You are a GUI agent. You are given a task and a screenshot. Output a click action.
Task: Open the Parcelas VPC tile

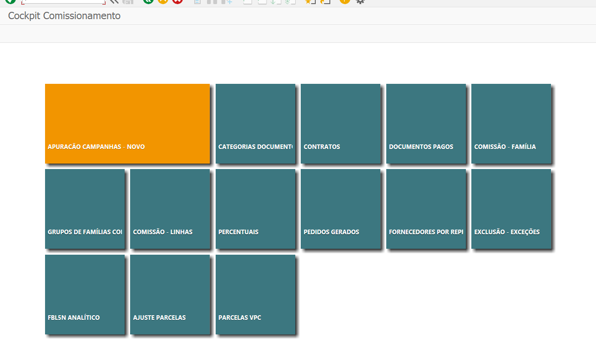click(255, 294)
